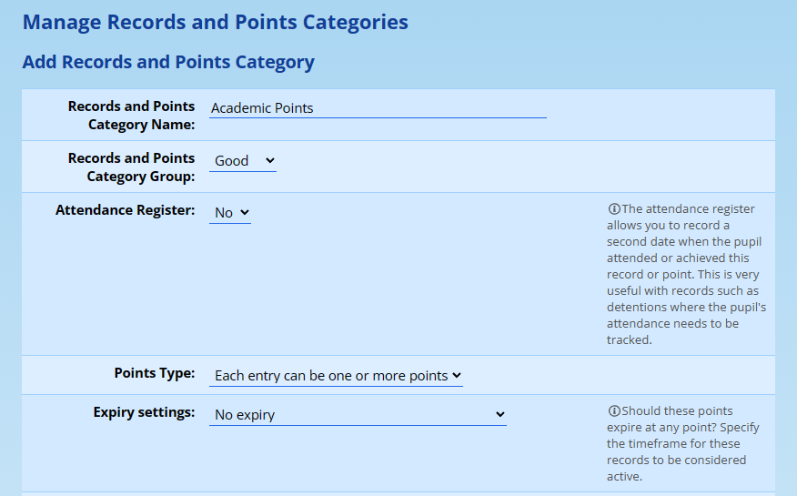Click the Records and Points Category Name label
Image resolution: width=797 pixels, height=496 pixels.
[131, 116]
